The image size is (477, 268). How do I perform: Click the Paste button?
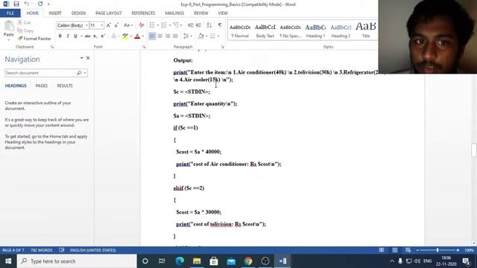pos(8,31)
